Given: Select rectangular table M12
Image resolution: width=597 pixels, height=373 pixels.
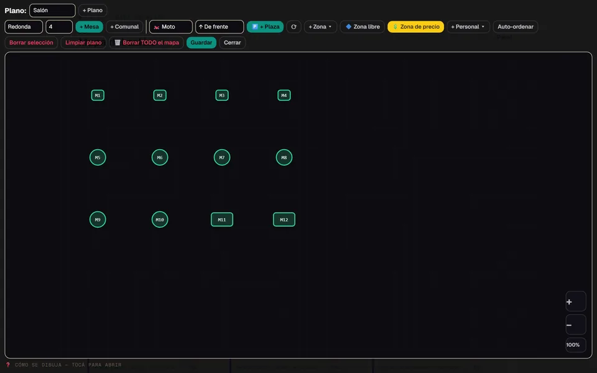Looking at the screenshot, I should (x=284, y=219).
